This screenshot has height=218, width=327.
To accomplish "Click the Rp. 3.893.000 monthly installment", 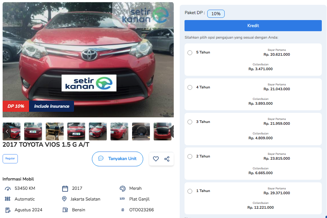I will [x=260, y=104].
